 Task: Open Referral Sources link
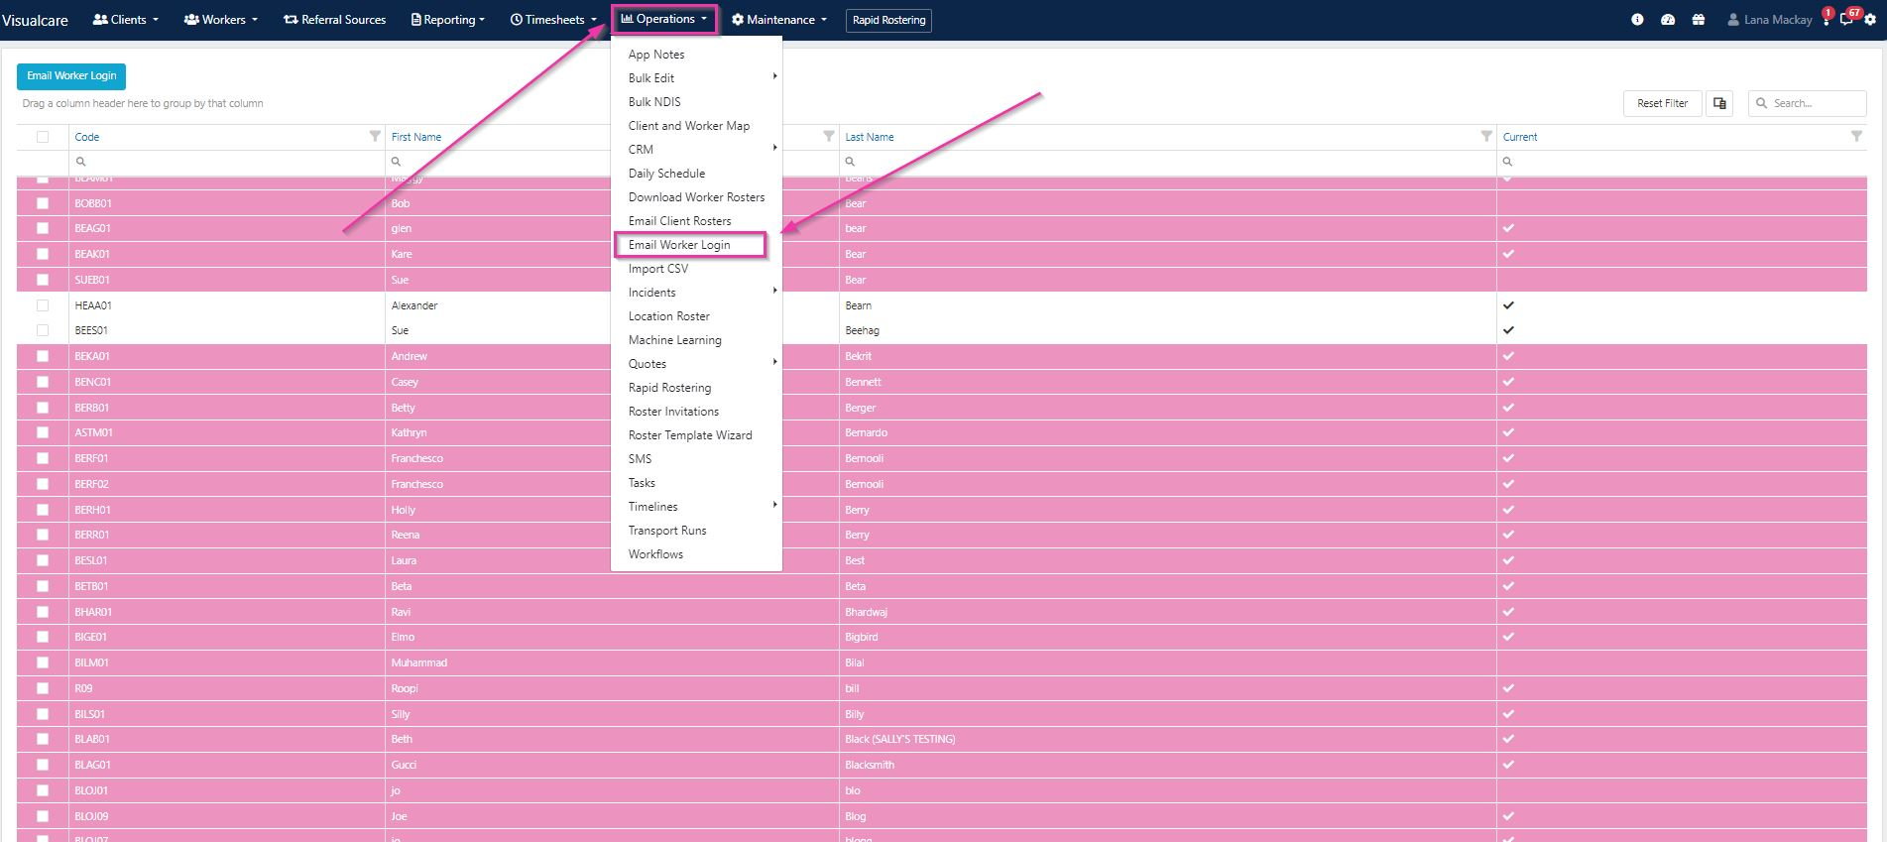[335, 20]
